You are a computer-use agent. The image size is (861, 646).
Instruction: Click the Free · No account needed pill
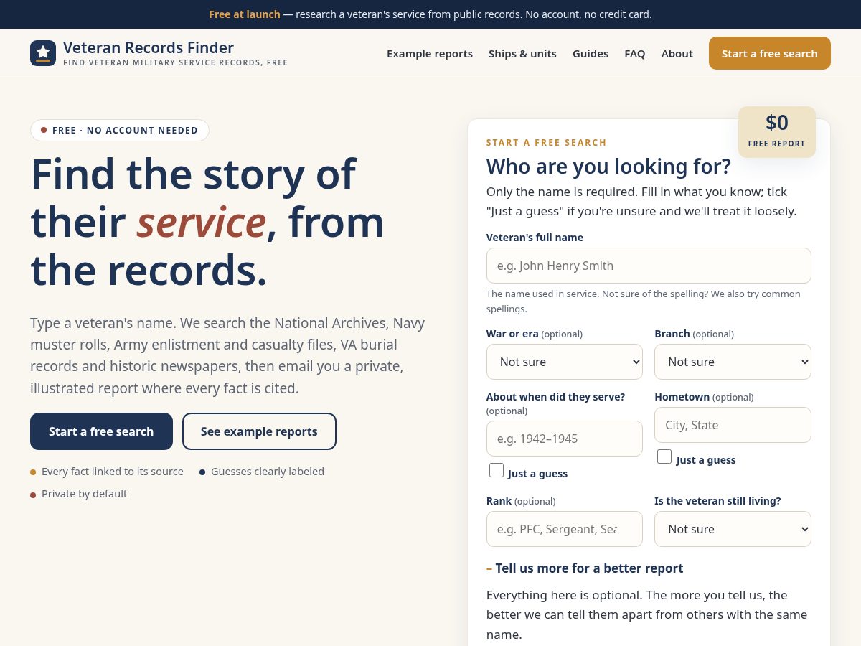click(x=120, y=130)
